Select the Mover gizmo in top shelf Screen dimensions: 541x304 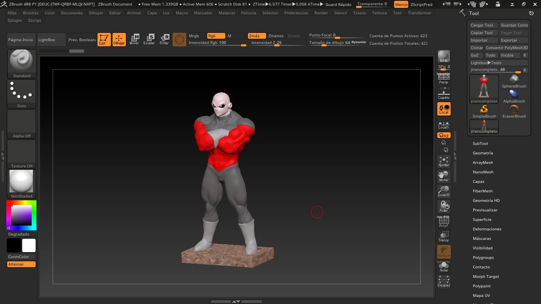tap(134, 40)
